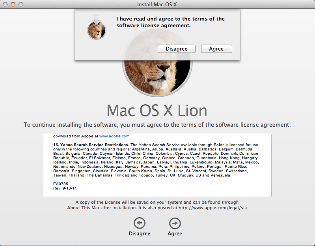This screenshot has width=315, height=246.
Task: Open the www.adobe.com link in the license text
Action: 114,136
